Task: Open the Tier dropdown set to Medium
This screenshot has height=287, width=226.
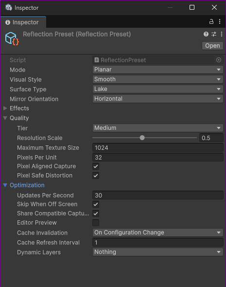Action: pos(158,128)
